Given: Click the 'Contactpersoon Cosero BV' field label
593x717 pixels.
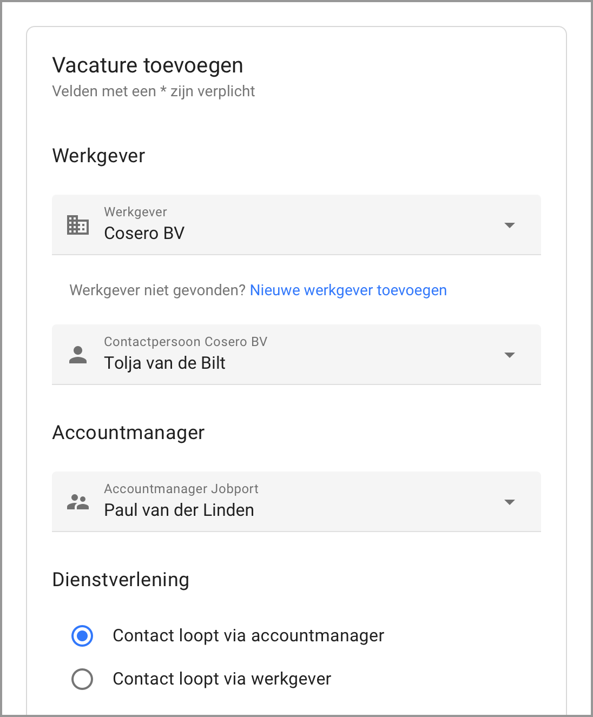Looking at the screenshot, I should 186,342.
